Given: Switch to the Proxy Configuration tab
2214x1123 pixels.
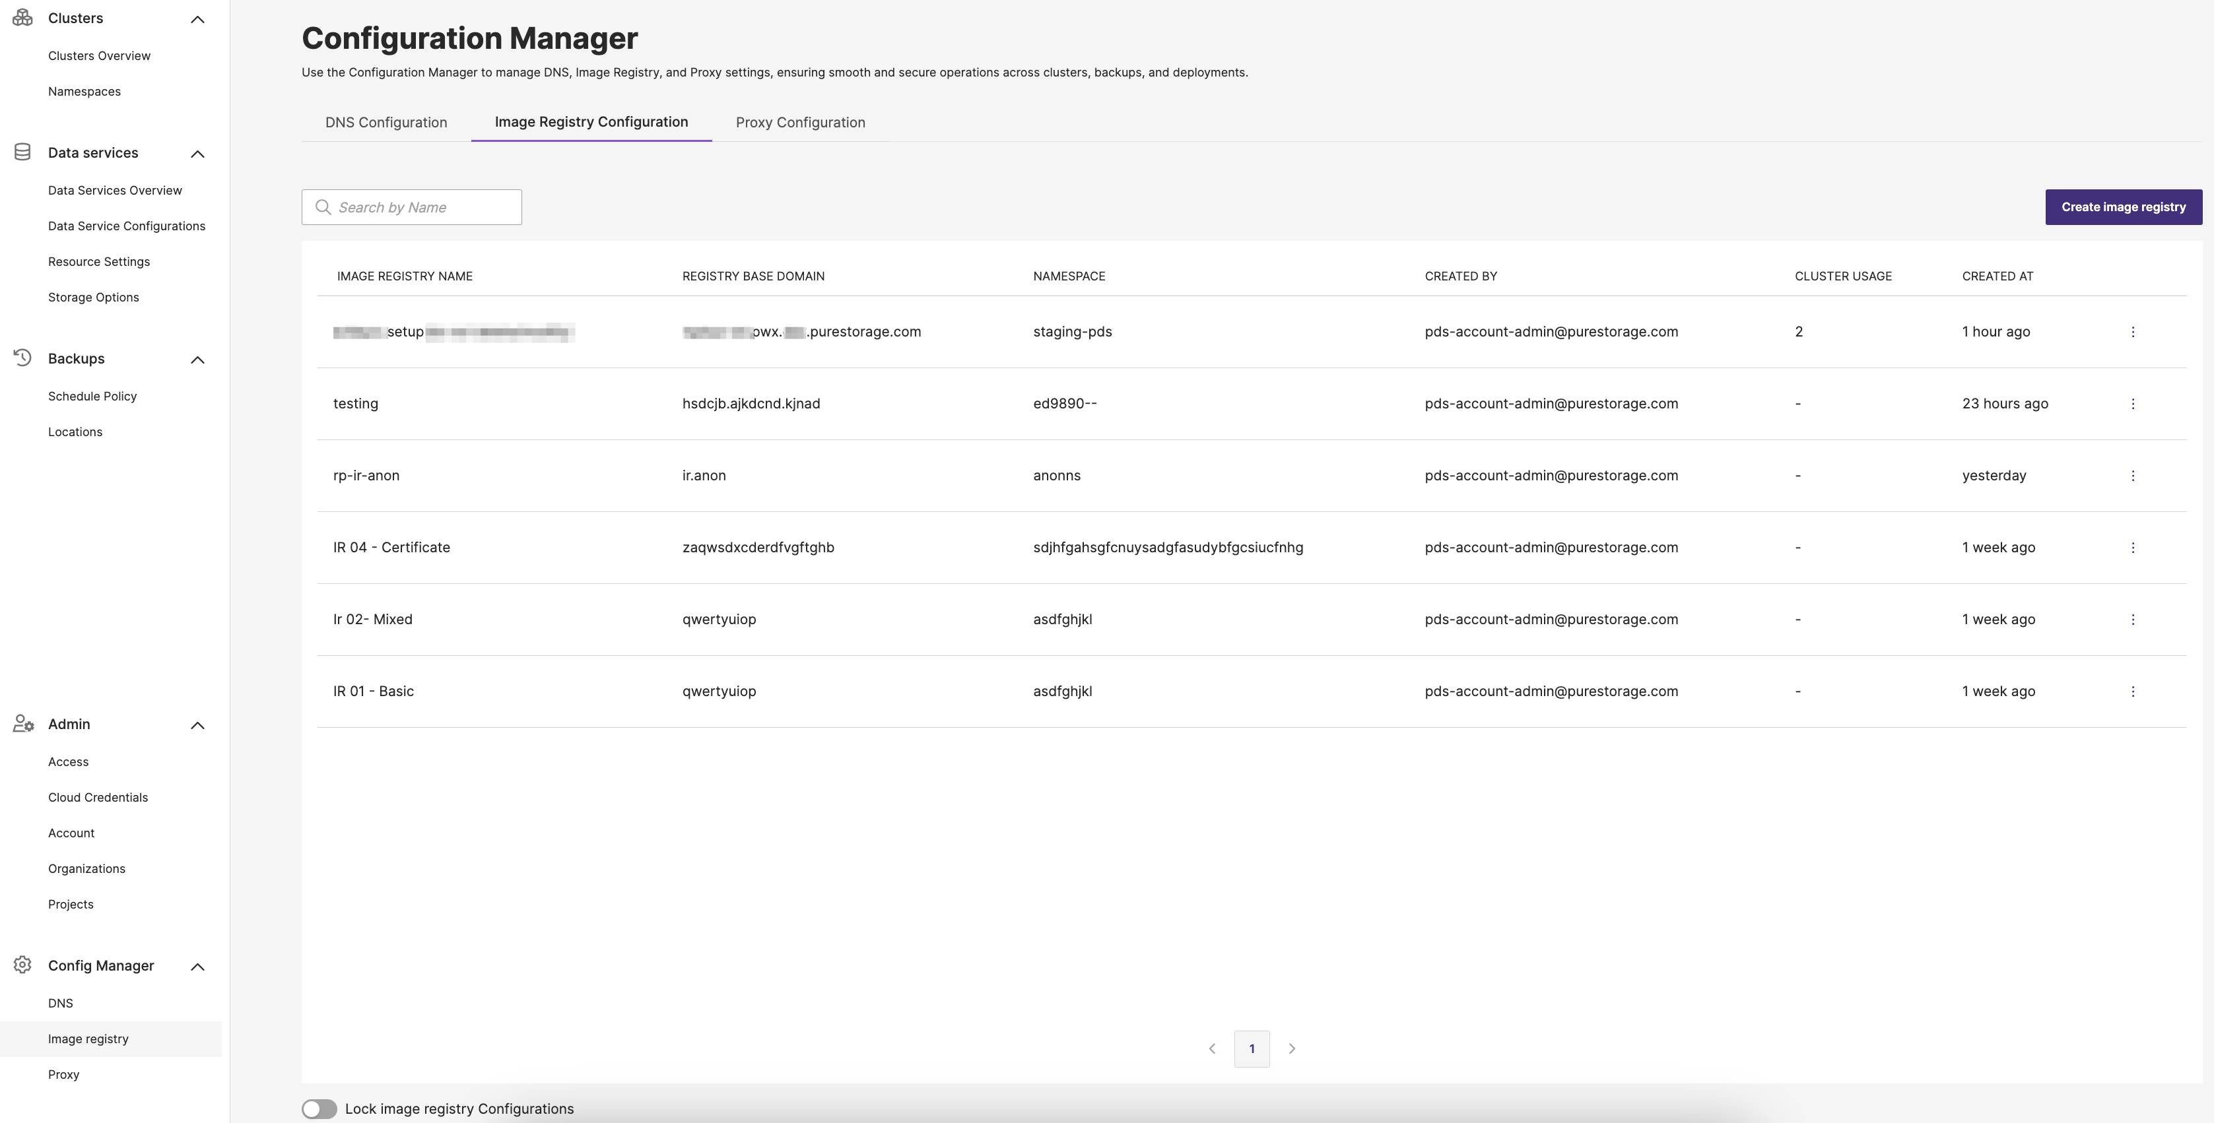Looking at the screenshot, I should pos(800,122).
